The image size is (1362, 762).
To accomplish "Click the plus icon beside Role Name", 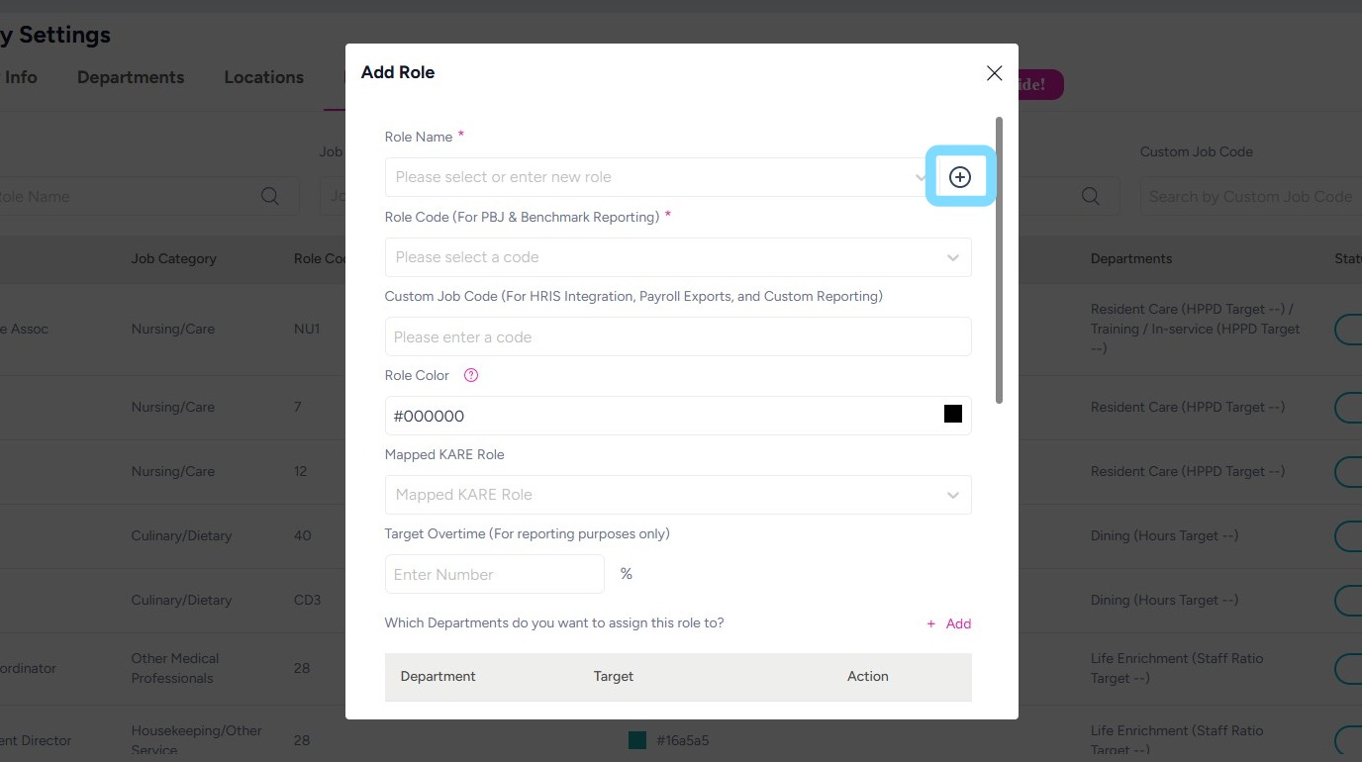I will coord(959,177).
